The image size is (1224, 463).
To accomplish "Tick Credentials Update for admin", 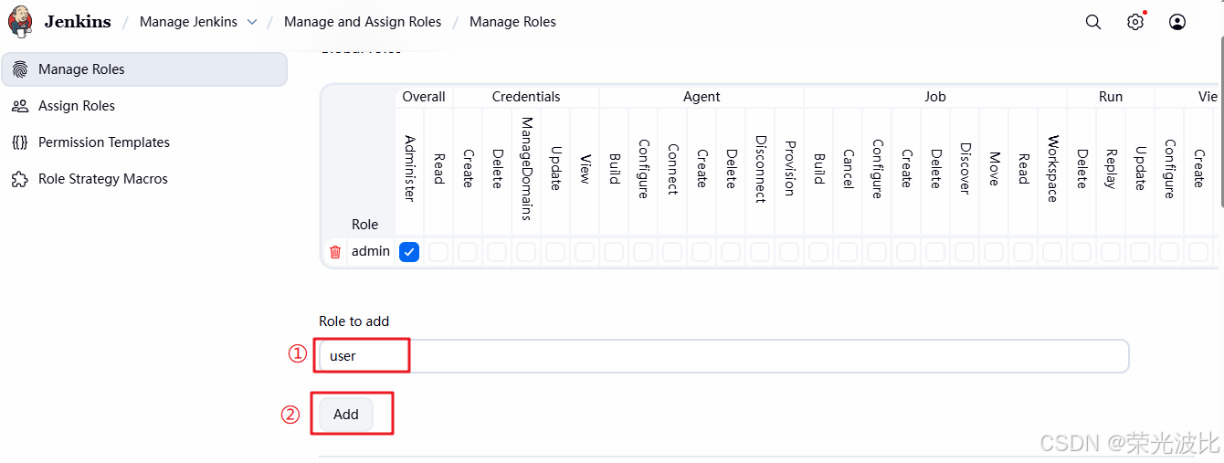I will (x=555, y=252).
